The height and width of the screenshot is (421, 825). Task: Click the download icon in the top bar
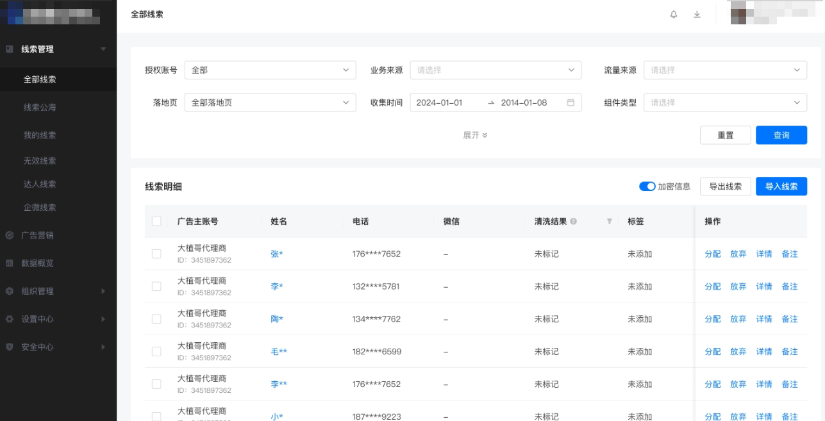point(697,15)
